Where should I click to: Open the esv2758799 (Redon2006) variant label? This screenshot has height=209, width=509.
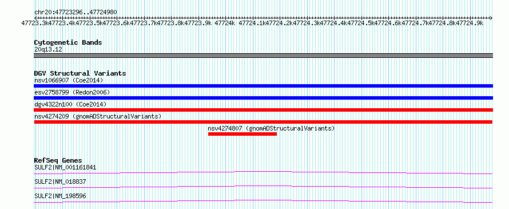pyautogui.click(x=72, y=92)
